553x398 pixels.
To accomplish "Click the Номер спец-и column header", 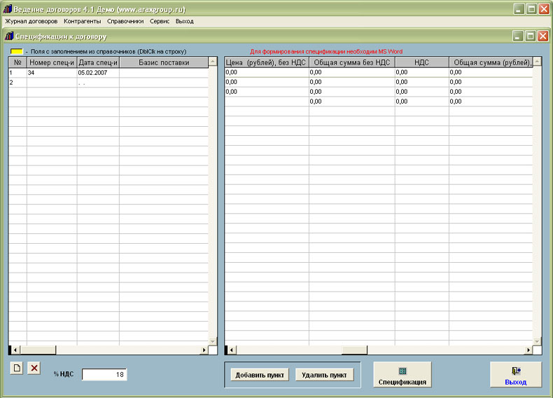I will click(x=52, y=62).
